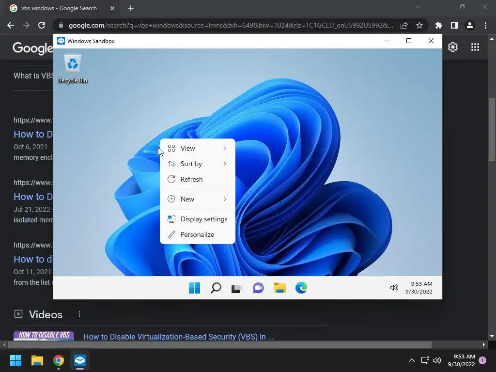Open File Explorer in Sandbox taskbar
This screenshot has height=372, width=496.
coord(279,288)
